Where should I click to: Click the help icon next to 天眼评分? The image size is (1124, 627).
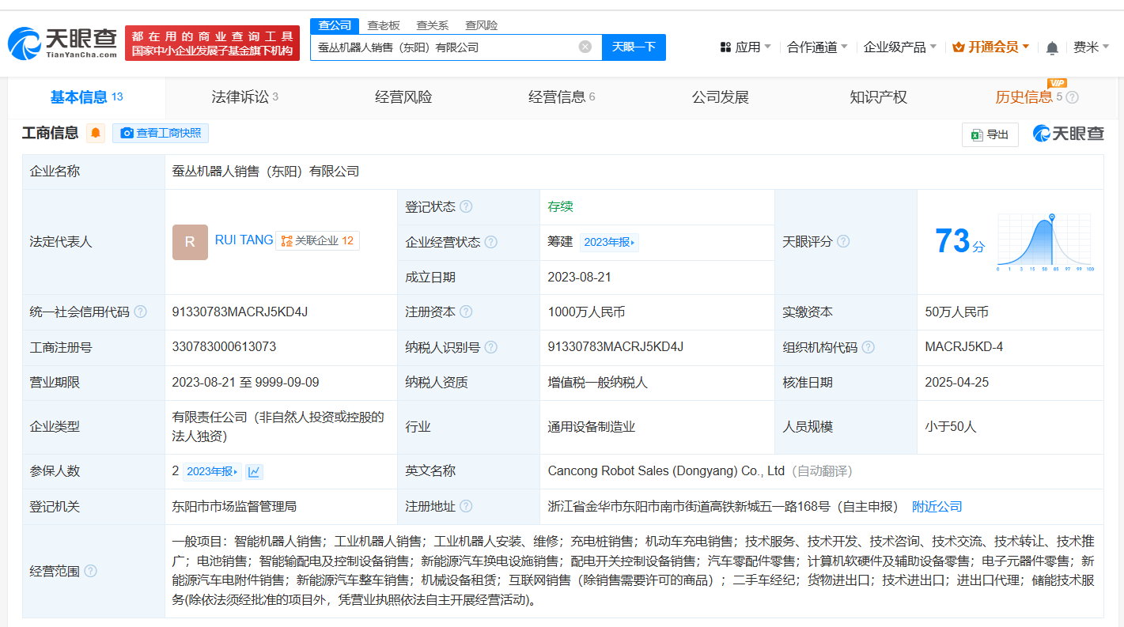[843, 241]
